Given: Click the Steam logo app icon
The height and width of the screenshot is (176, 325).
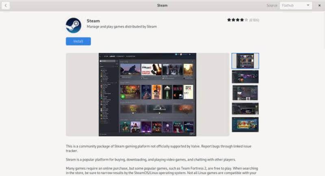Looking at the screenshot, I should pyautogui.click(x=74, y=25).
